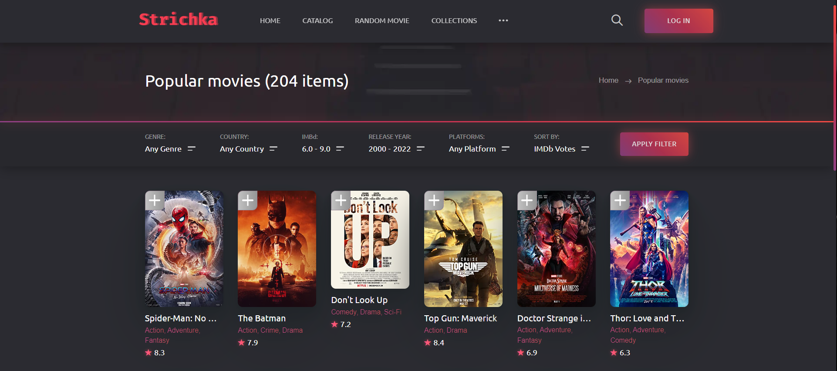The width and height of the screenshot is (837, 371).
Task: Click the 8.4 rating under Top Gun: Maverick
Action: click(x=434, y=343)
